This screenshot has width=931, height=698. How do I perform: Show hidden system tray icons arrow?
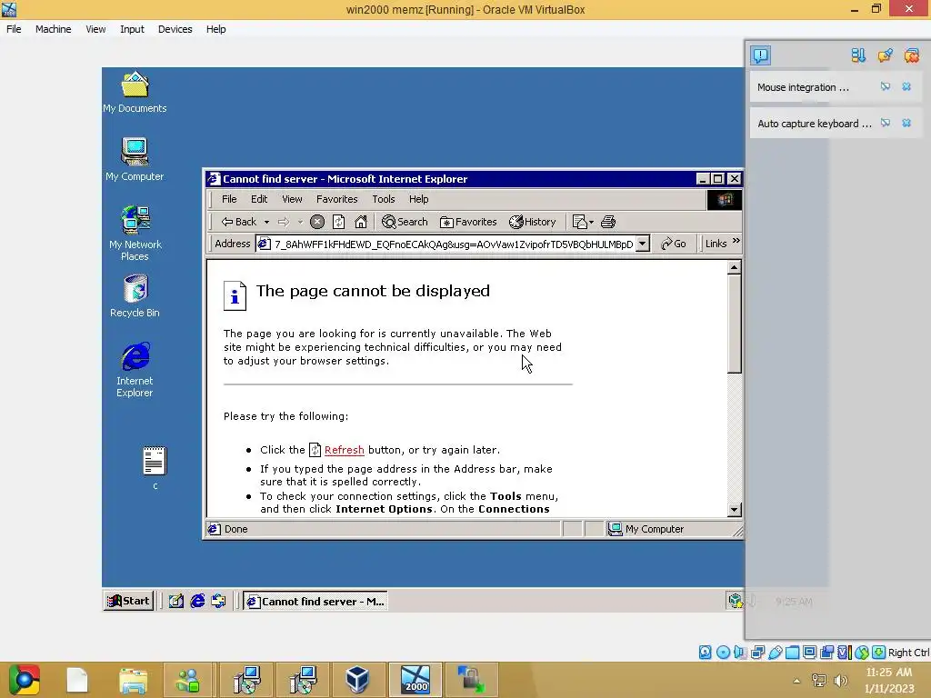(x=796, y=681)
